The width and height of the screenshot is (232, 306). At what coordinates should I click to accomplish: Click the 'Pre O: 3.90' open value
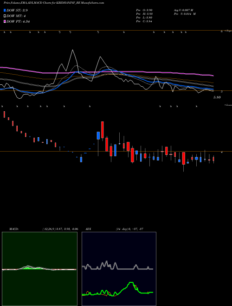click(x=144, y=10)
